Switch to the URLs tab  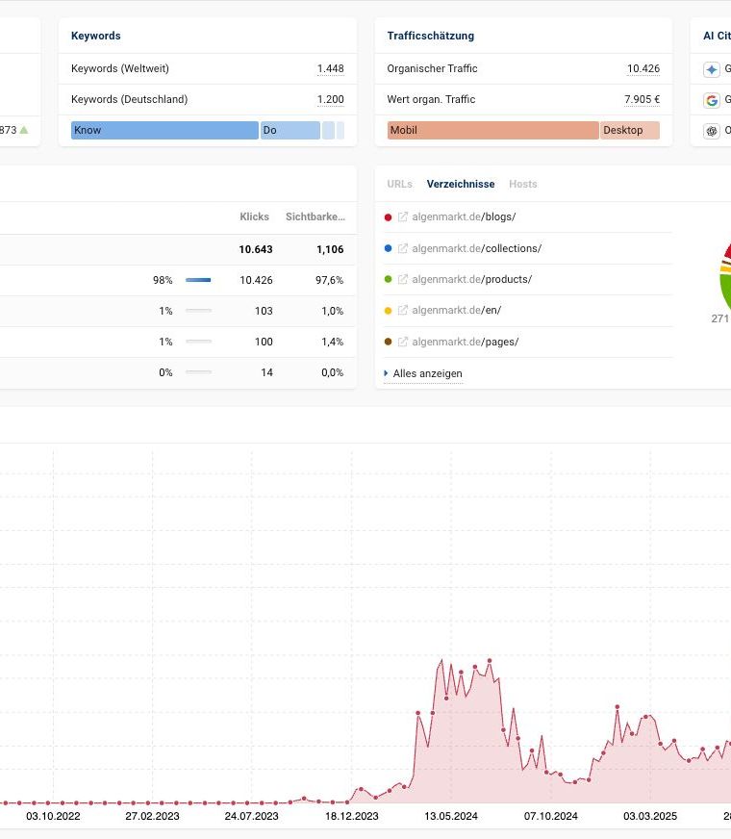pyautogui.click(x=399, y=184)
